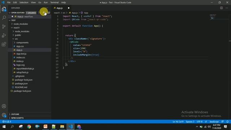Click the Split Editor Right icon
The height and width of the screenshot is (130, 231).
pos(221,8)
